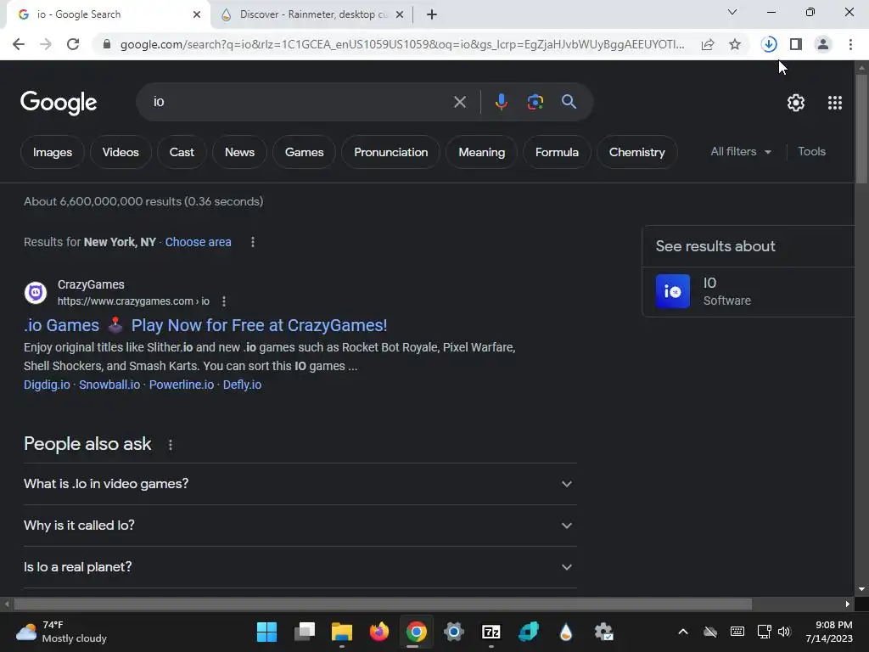Image resolution: width=869 pixels, height=652 pixels.
Task: Open '.io Games Play Now' result
Action: tap(205, 325)
